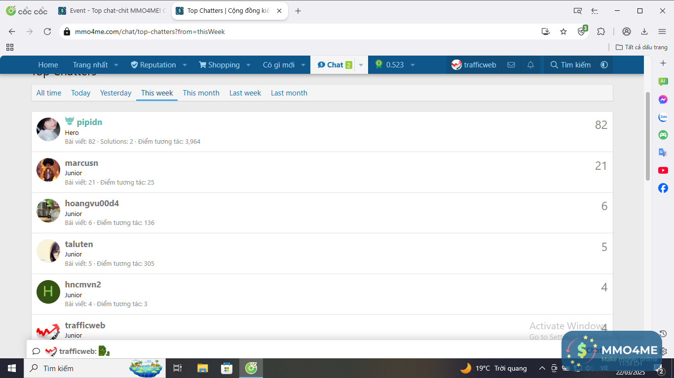This screenshot has height=378, width=674.
Task: Open tab search in title bar
Action: coord(578,11)
